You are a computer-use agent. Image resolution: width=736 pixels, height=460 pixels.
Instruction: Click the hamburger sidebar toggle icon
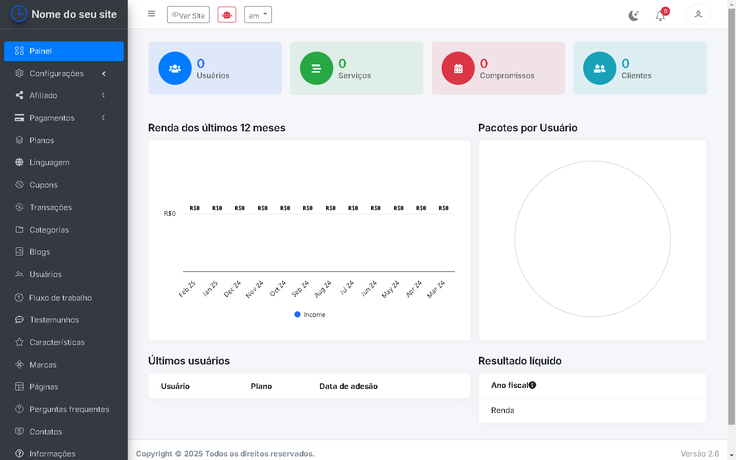tap(151, 14)
